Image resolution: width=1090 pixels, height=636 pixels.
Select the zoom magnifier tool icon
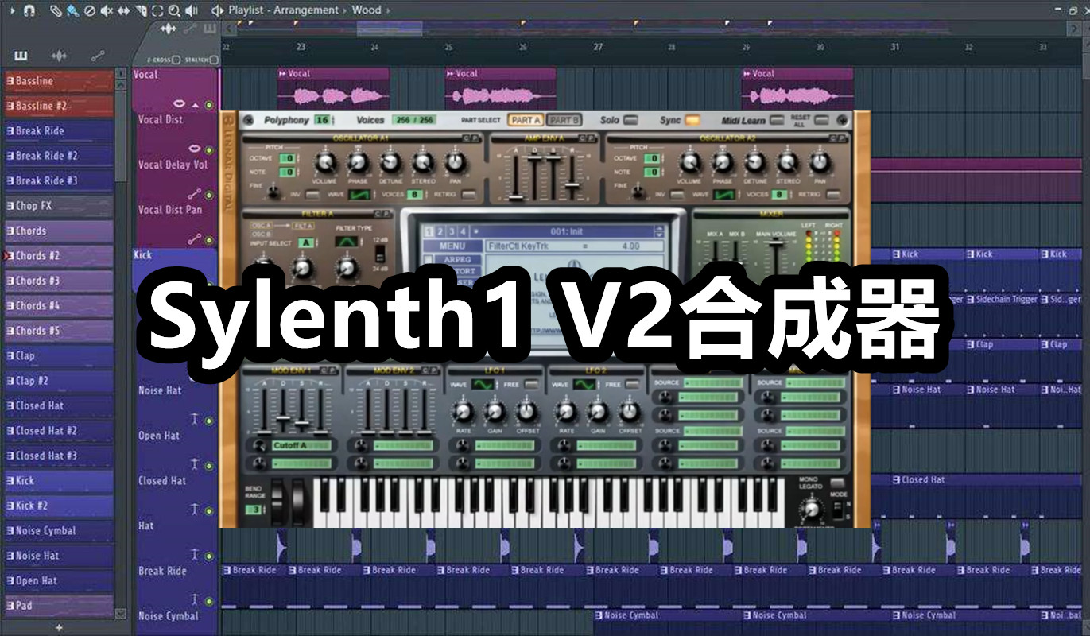174,10
